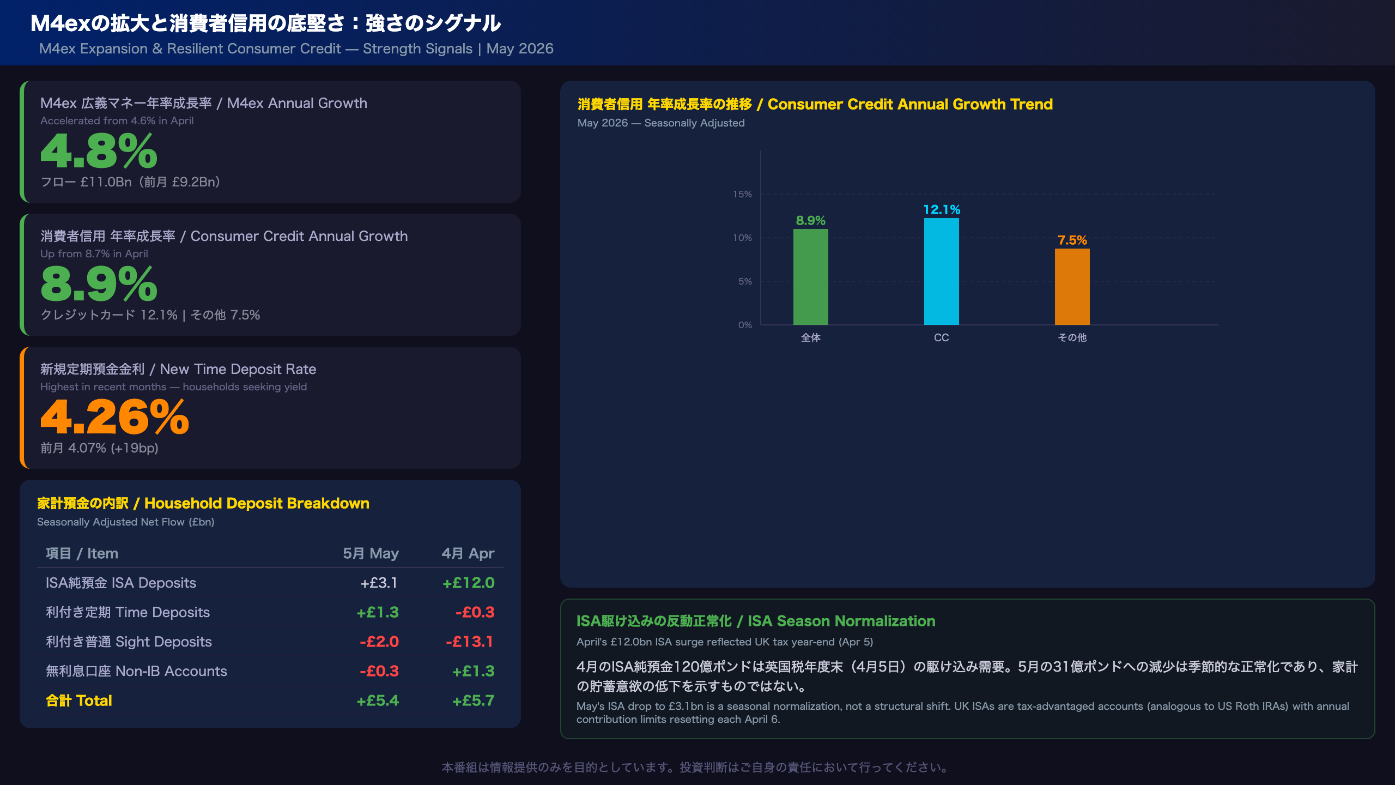Select the 'Time Deposits' row label

point(128,612)
